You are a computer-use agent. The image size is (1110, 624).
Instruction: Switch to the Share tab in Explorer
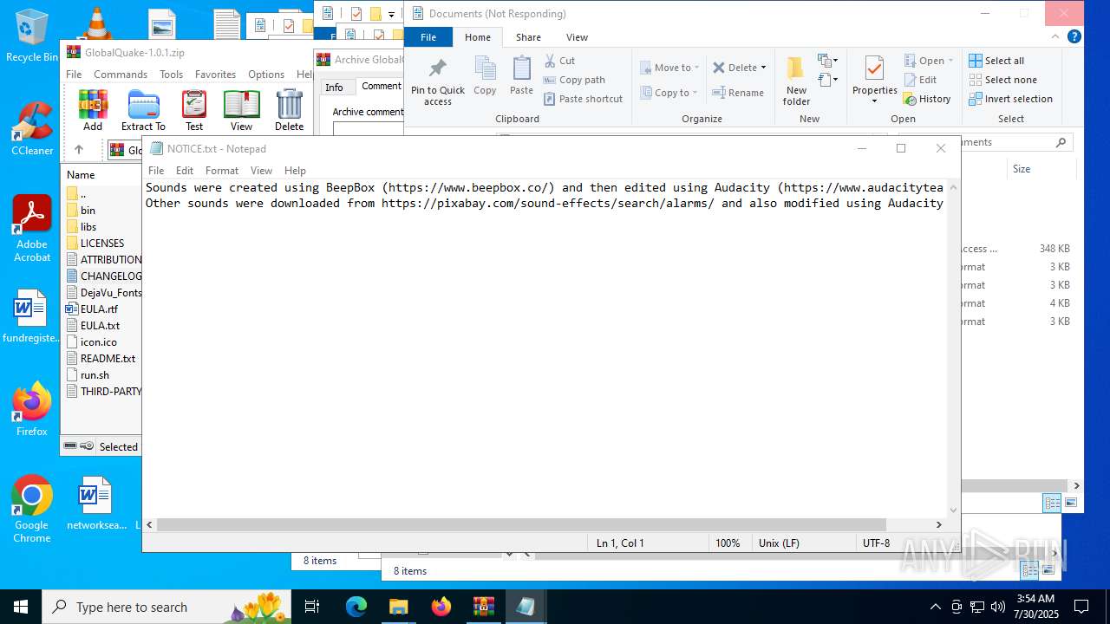[528, 37]
